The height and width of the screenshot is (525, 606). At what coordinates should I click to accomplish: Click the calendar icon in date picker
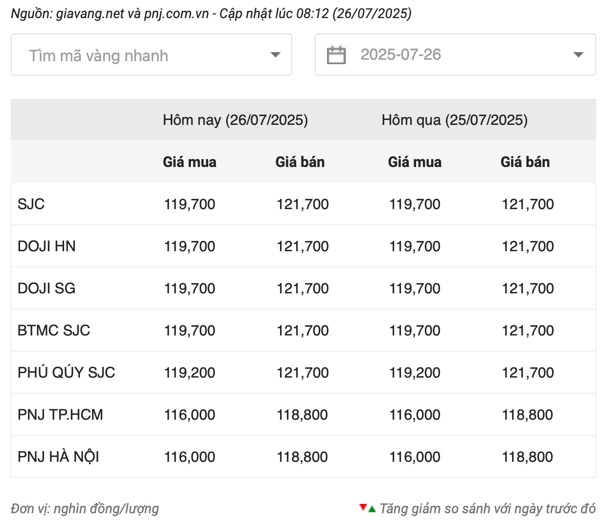336,55
